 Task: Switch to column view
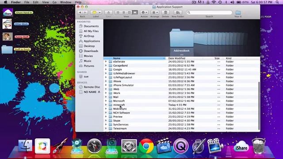coord(129,12)
